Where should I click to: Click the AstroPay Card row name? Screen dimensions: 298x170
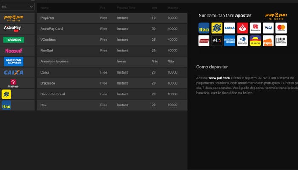pyautogui.click(x=52, y=28)
